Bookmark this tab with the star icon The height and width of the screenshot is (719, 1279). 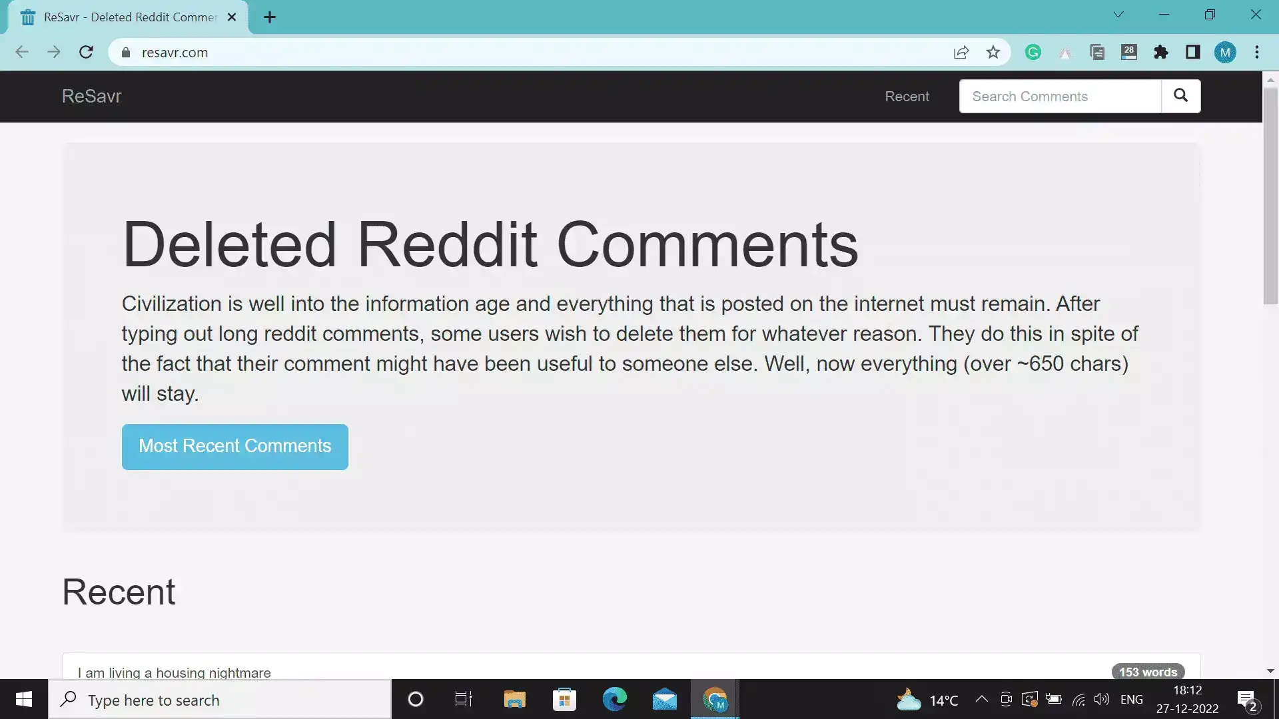coord(993,52)
